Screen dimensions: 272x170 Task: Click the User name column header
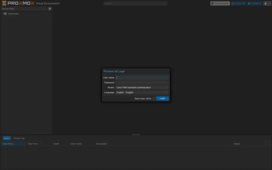pyautogui.click(x=82, y=144)
